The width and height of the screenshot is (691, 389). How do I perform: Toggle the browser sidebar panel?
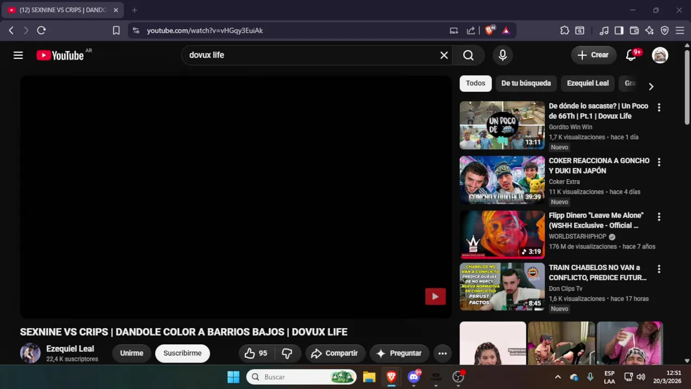pyautogui.click(x=619, y=31)
